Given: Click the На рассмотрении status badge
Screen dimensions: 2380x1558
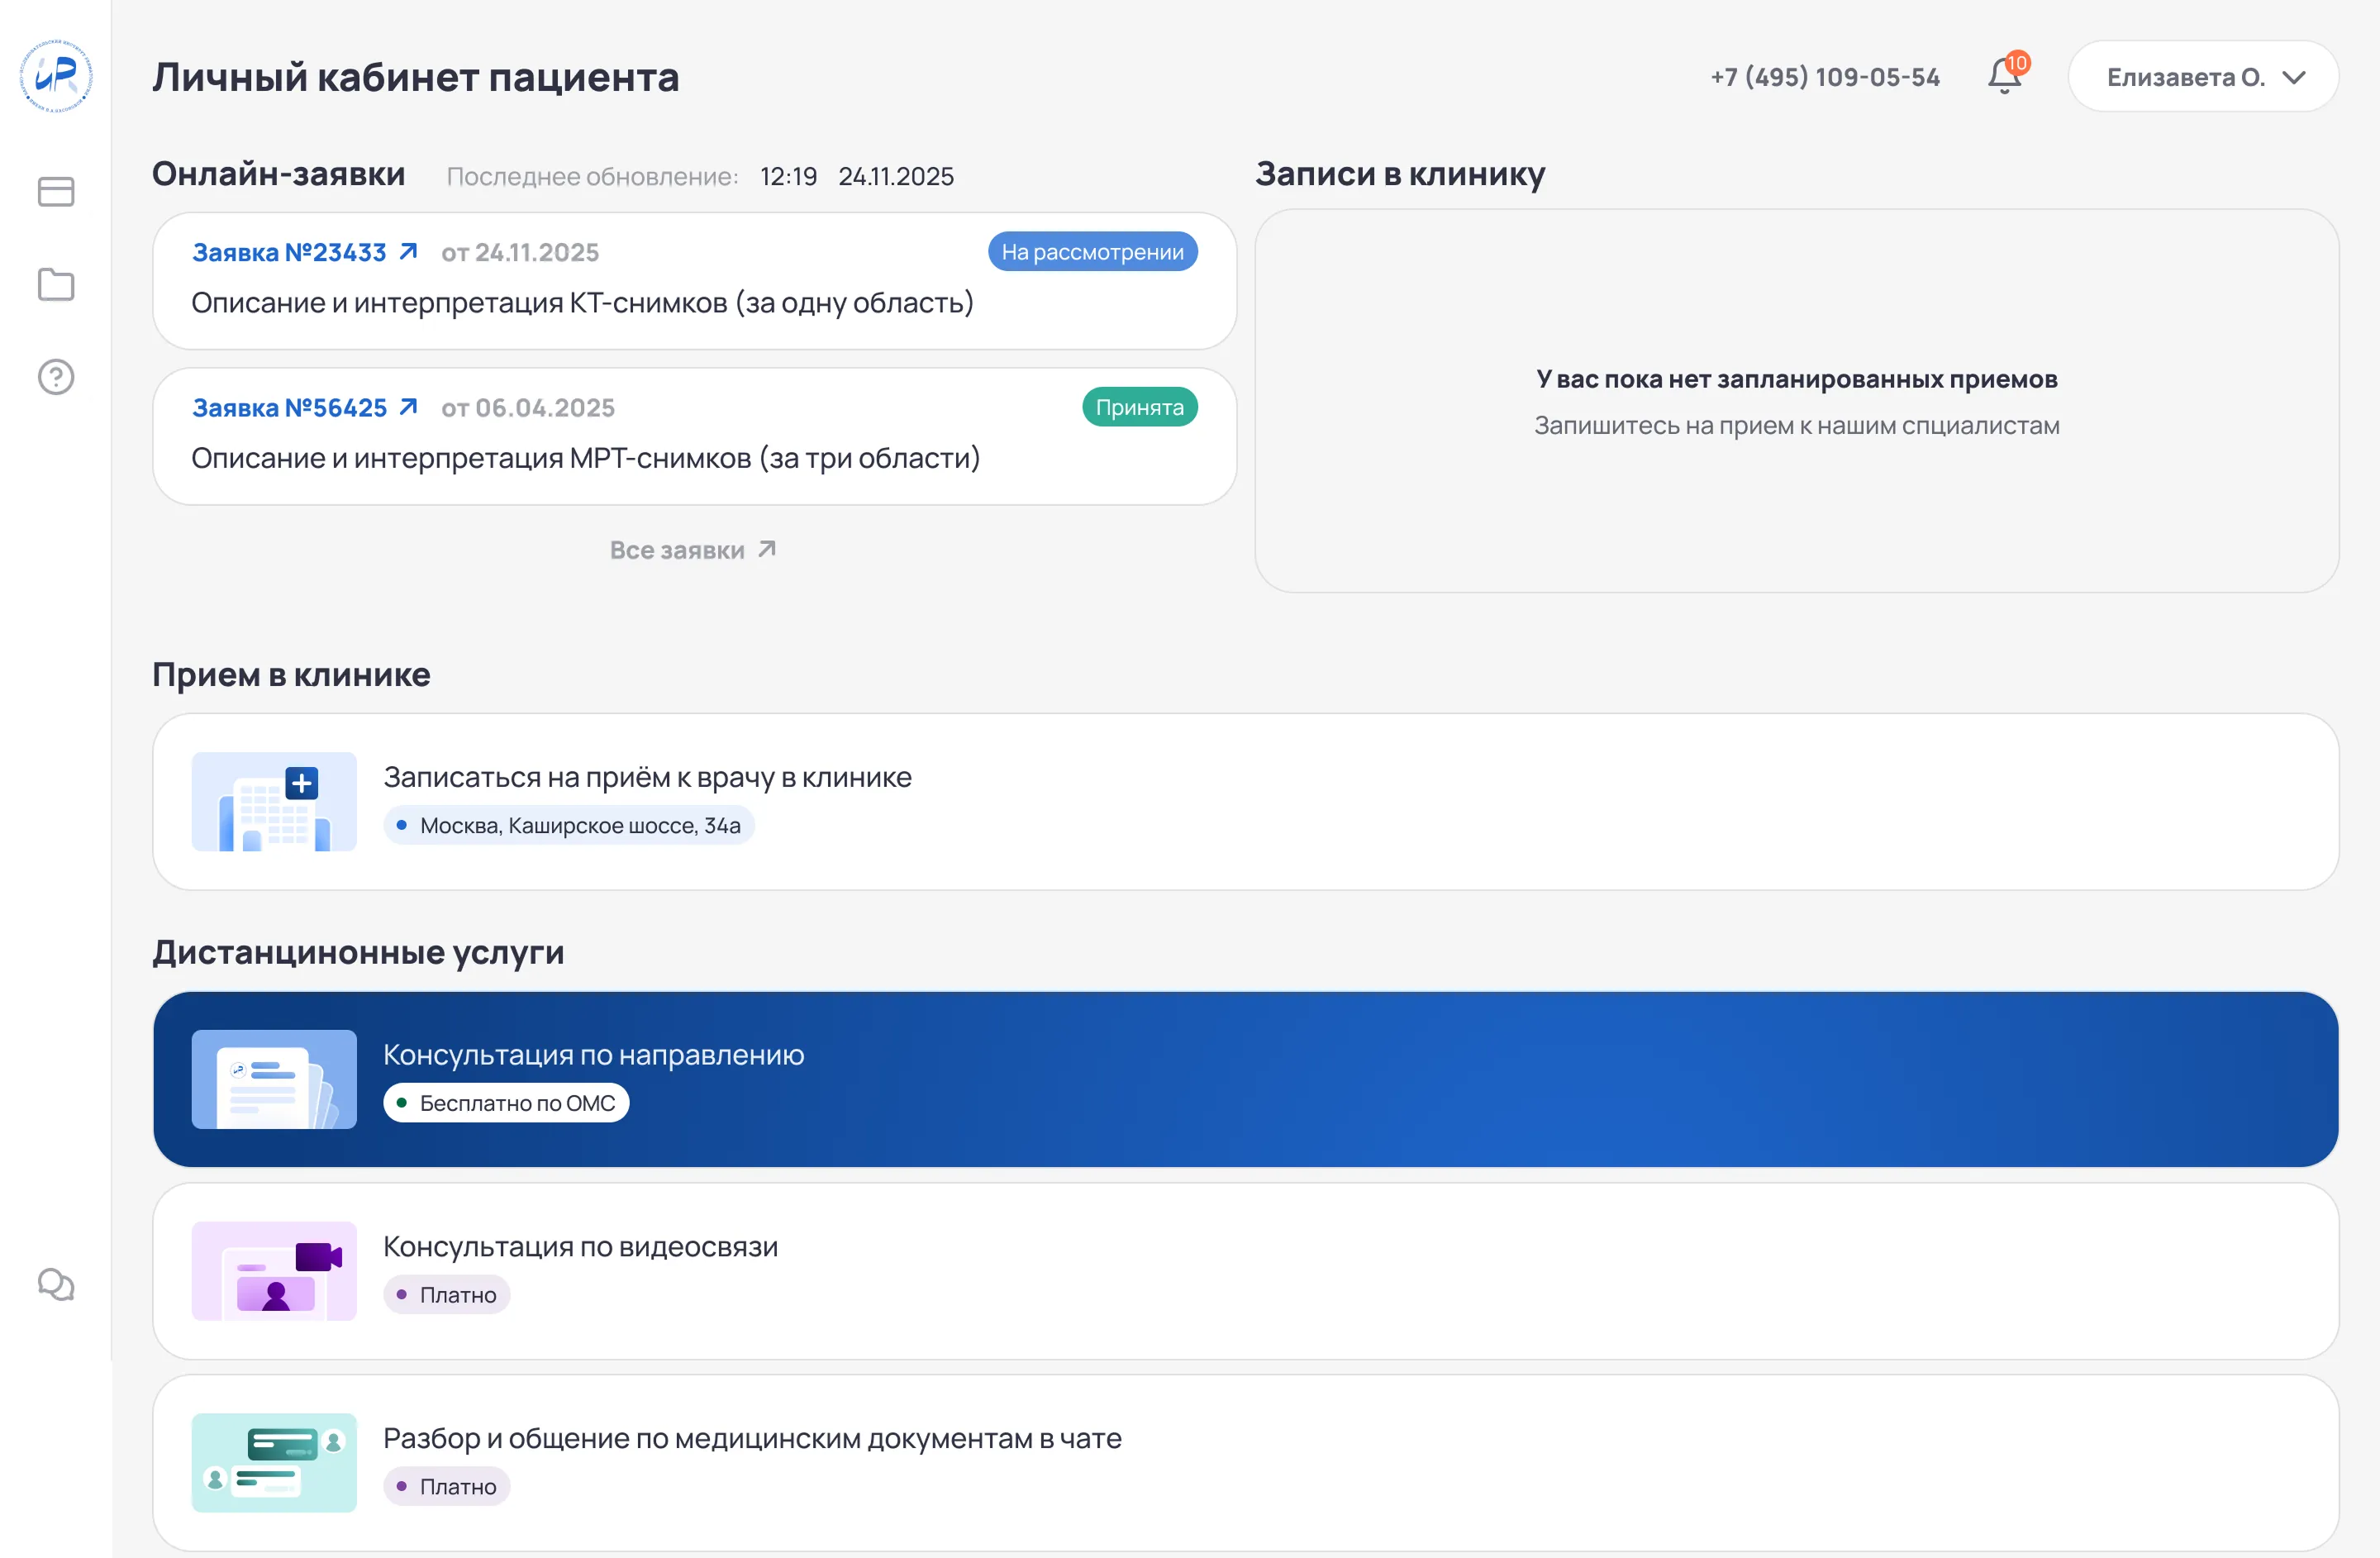Looking at the screenshot, I should pos(1092,252).
